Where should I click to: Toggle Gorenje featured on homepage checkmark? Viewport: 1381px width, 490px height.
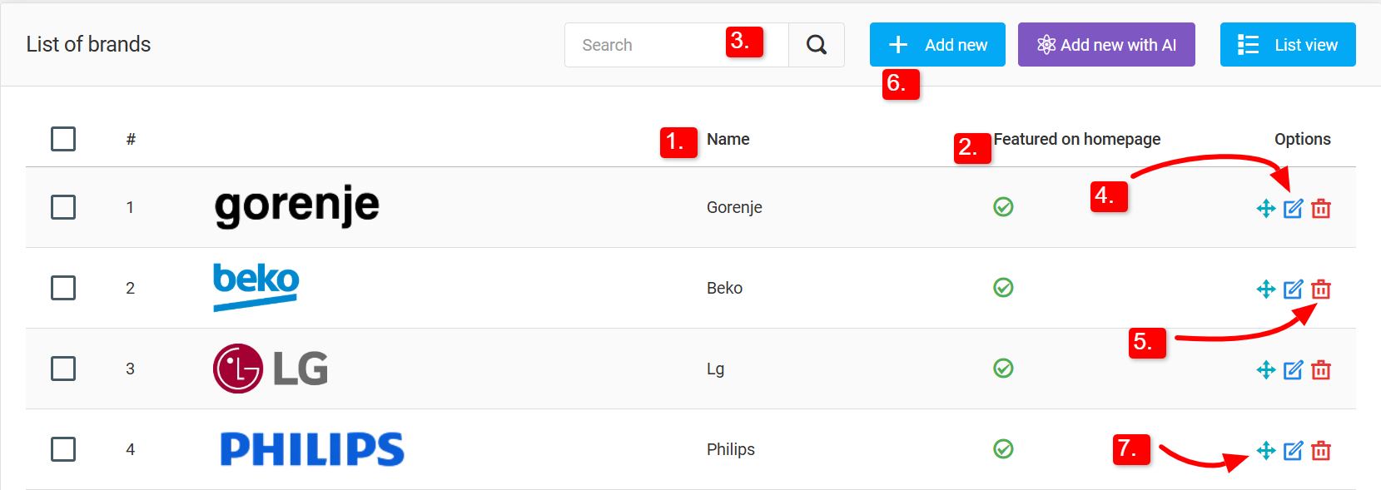tap(1003, 207)
